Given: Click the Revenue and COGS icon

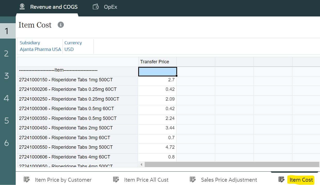Looking at the screenshot, I should tap(22, 7).
